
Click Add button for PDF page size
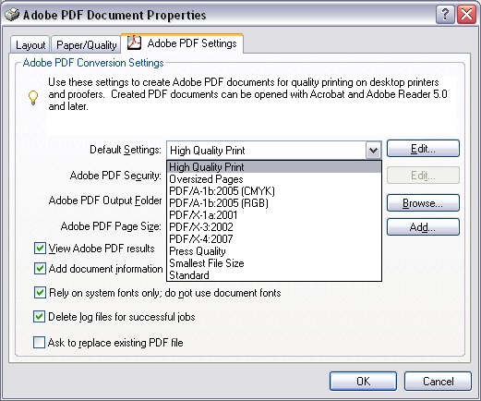[423, 227]
